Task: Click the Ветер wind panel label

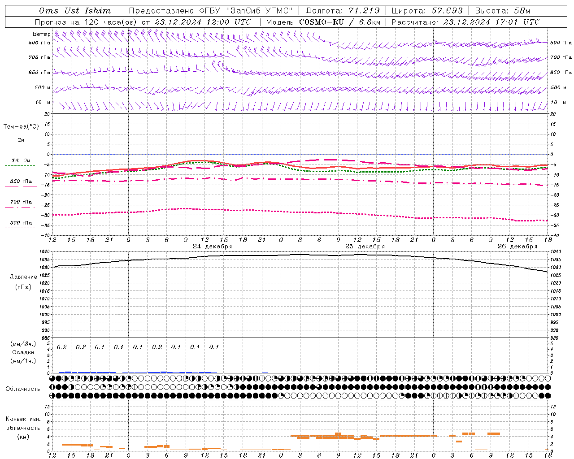Action: (x=41, y=34)
